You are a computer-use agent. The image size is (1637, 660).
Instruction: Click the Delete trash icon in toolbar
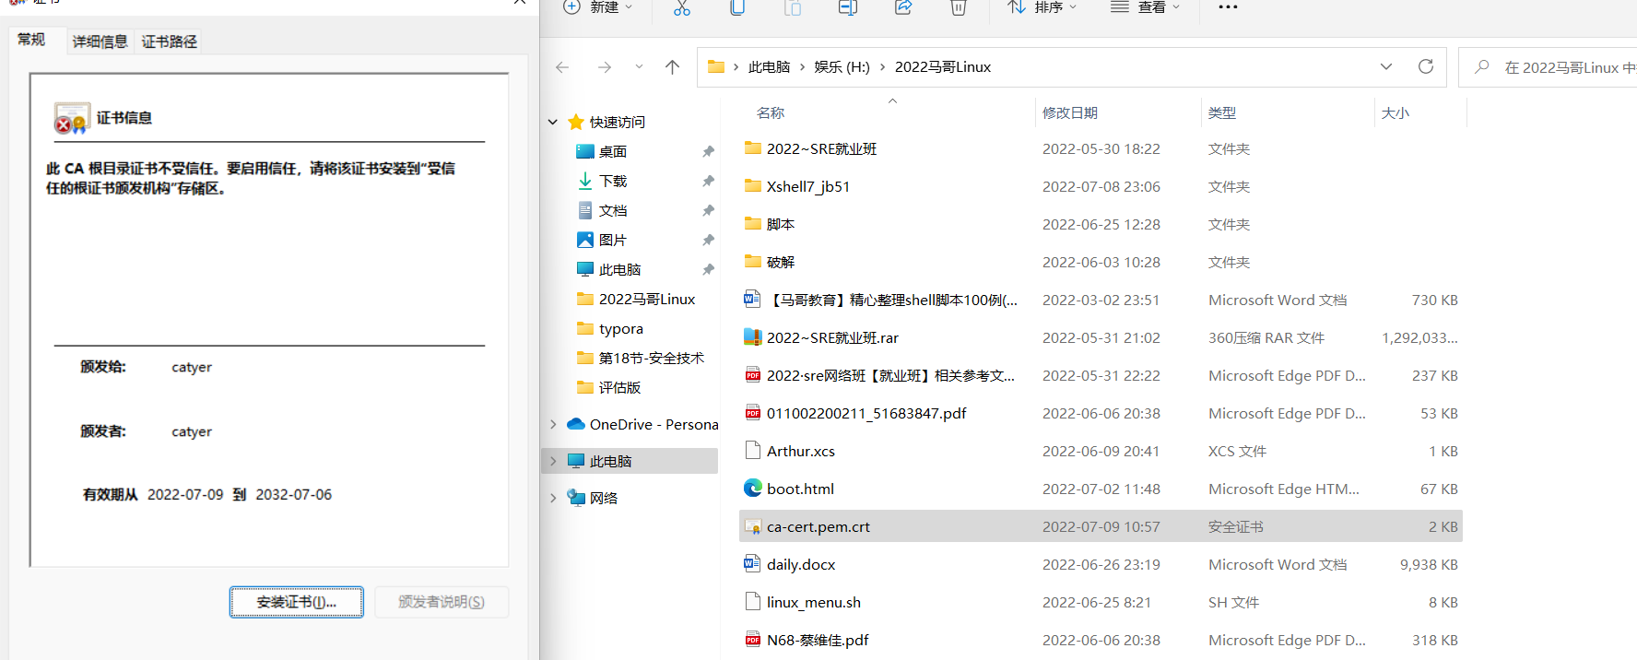(x=959, y=7)
